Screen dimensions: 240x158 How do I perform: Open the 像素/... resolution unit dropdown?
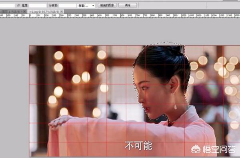click(86, 6)
